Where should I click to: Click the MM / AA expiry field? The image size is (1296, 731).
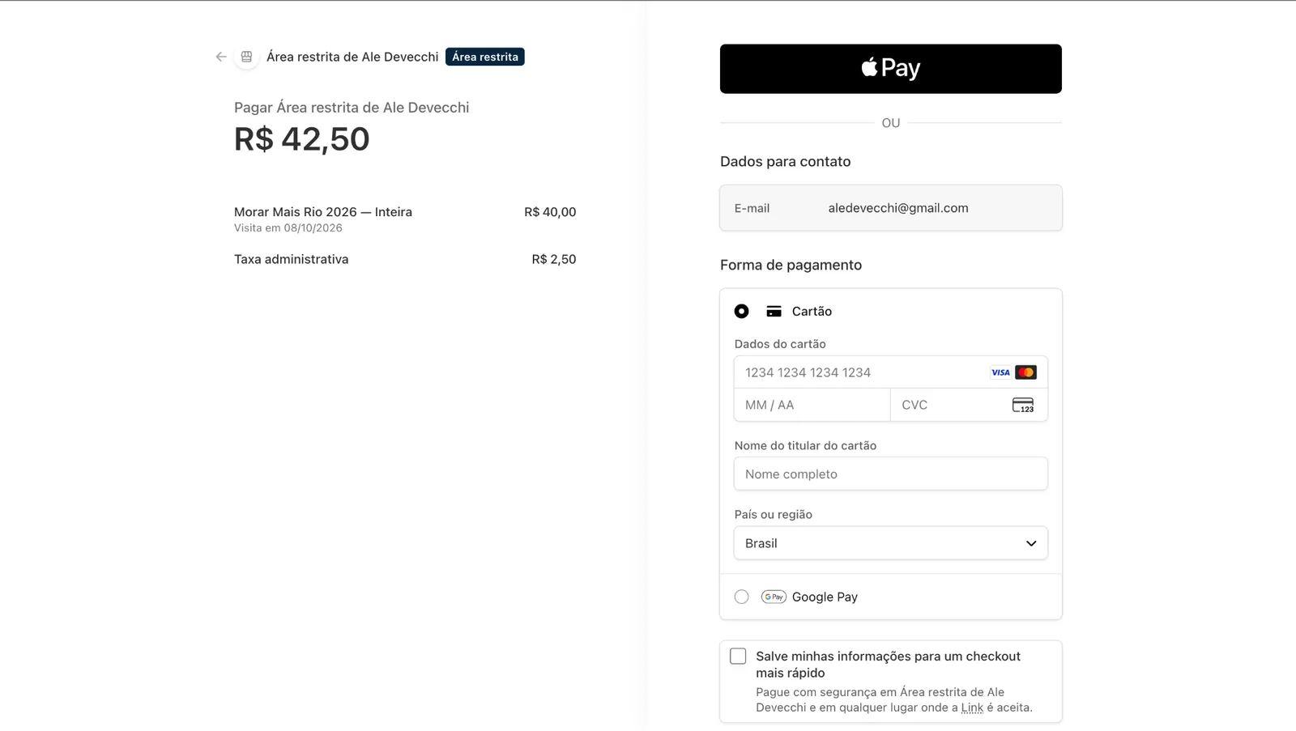(x=812, y=405)
